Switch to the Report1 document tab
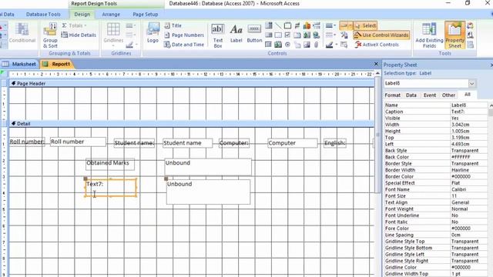The height and width of the screenshot is (277, 493). (57, 64)
